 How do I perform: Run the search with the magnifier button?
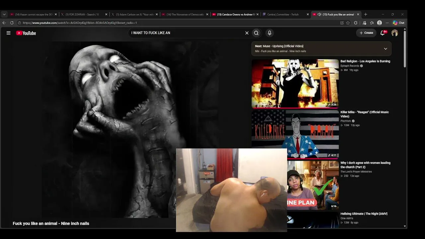(x=256, y=33)
